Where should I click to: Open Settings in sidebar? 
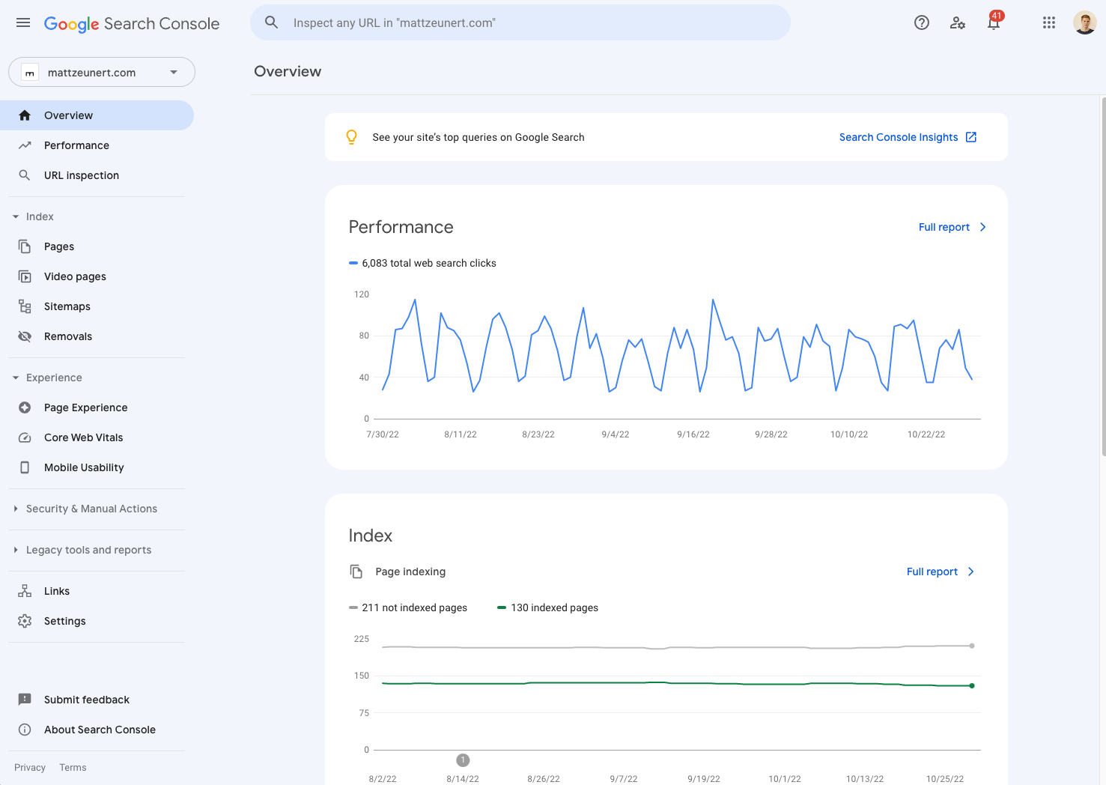[97, 621]
